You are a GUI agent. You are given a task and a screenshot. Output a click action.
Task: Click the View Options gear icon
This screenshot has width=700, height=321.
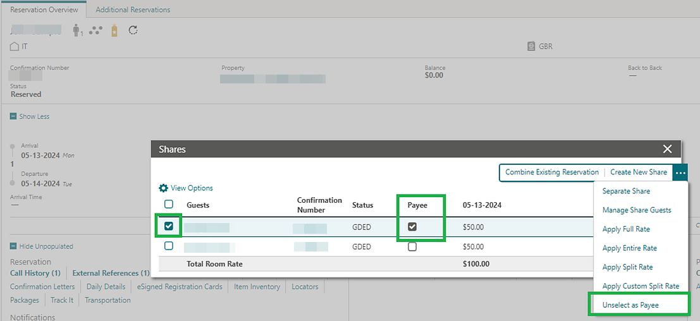pyautogui.click(x=163, y=188)
